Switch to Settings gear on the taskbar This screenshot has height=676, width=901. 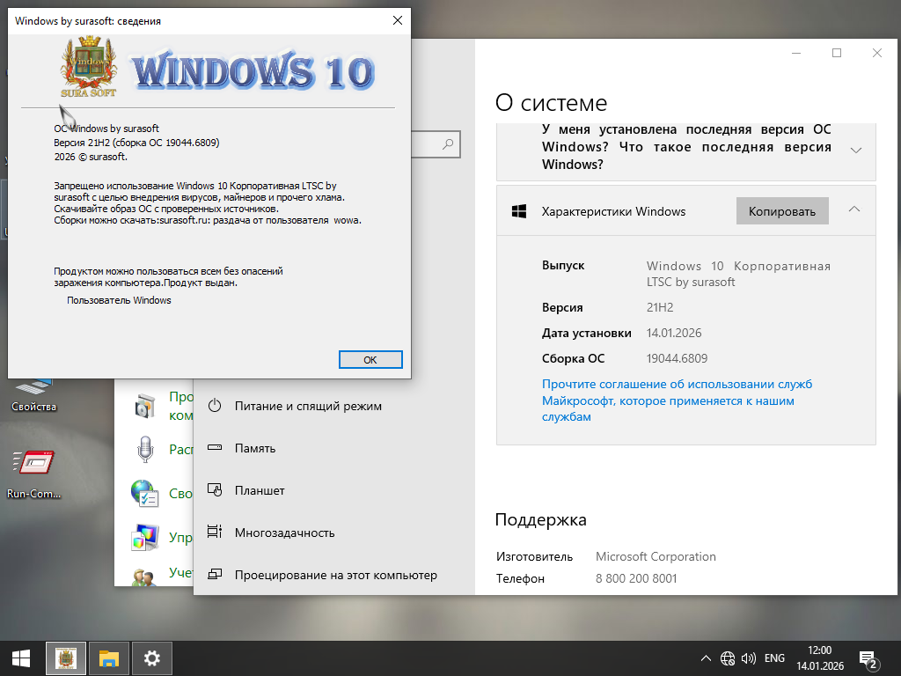pyautogui.click(x=151, y=658)
